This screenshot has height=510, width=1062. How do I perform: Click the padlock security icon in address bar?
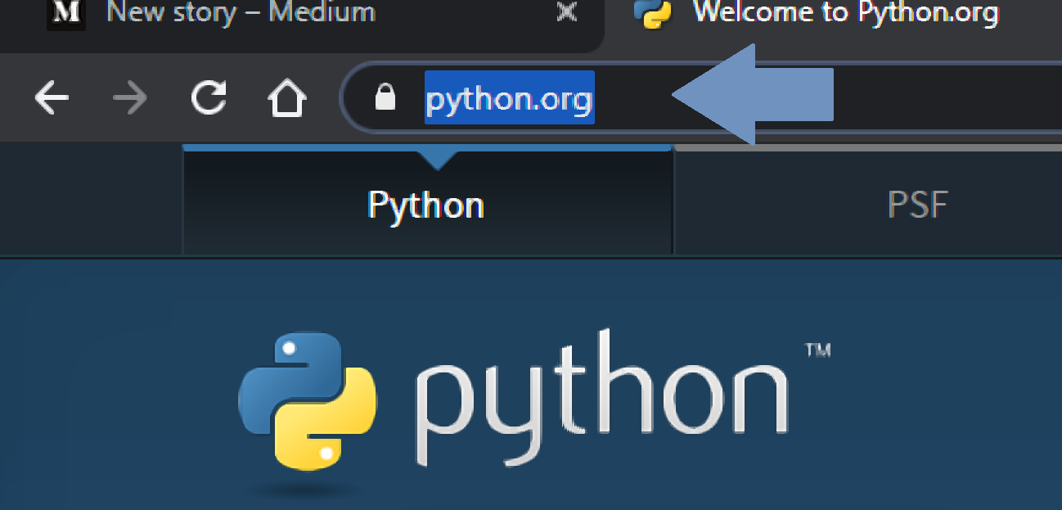click(384, 97)
